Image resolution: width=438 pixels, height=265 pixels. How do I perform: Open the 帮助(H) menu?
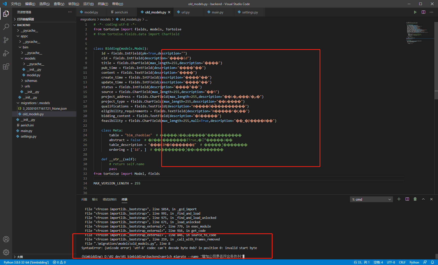point(118,4)
